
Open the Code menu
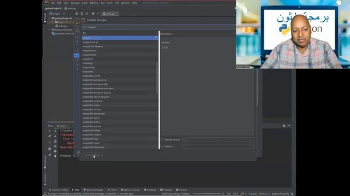pos(85,3)
